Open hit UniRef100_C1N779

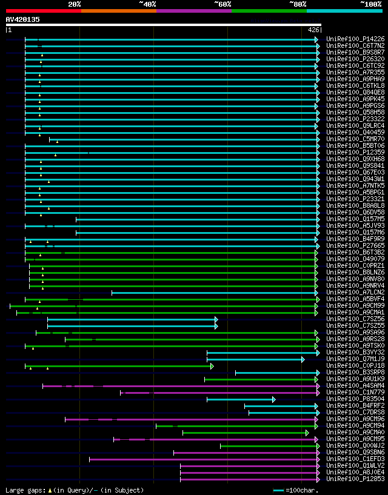[x=355, y=393]
